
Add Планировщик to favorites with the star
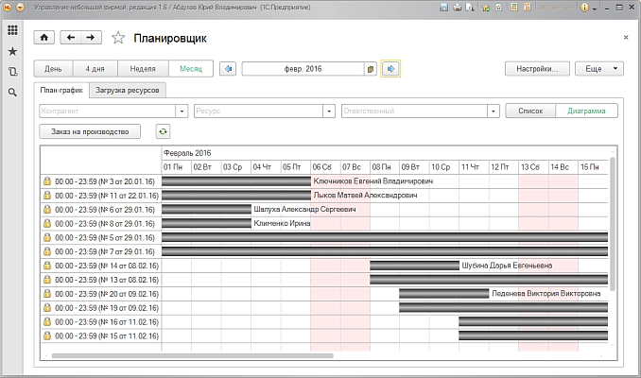click(118, 38)
